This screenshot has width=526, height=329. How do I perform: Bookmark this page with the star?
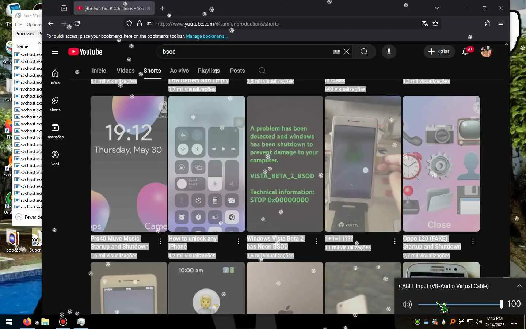pos(435,23)
